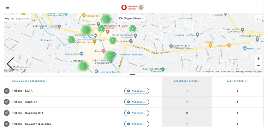This screenshot has width=268, height=140.
Task: Open the Ελεύθερες θέσεις dropdown
Action: tap(131, 18)
